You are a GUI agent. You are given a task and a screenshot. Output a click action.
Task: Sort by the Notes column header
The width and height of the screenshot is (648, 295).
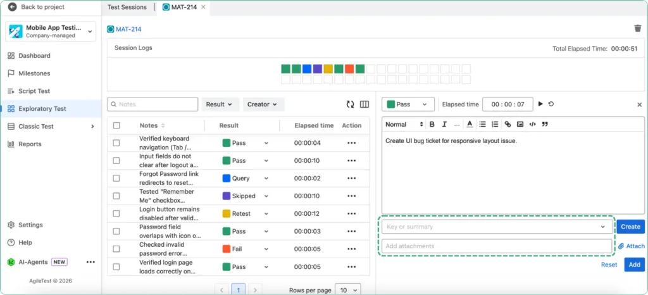(x=152, y=125)
